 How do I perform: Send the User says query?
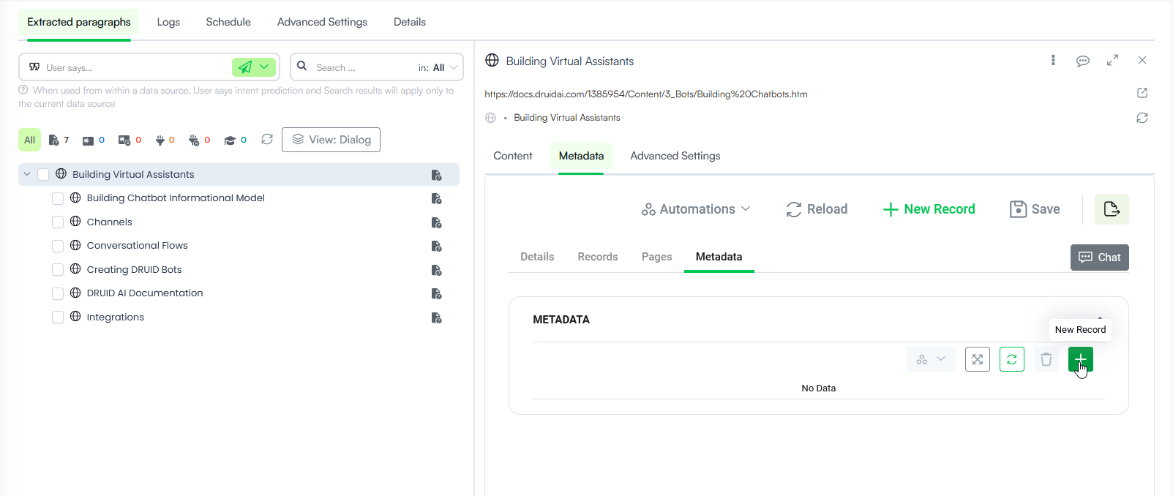245,67
